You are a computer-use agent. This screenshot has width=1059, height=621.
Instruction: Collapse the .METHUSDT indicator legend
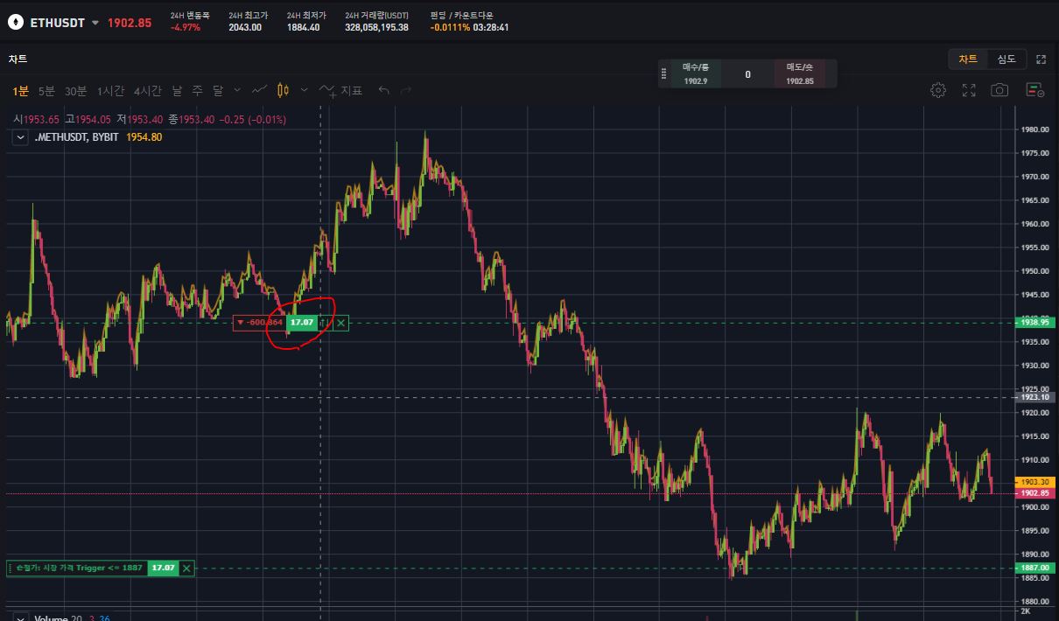pyautogui.click(x=20, y=137)
